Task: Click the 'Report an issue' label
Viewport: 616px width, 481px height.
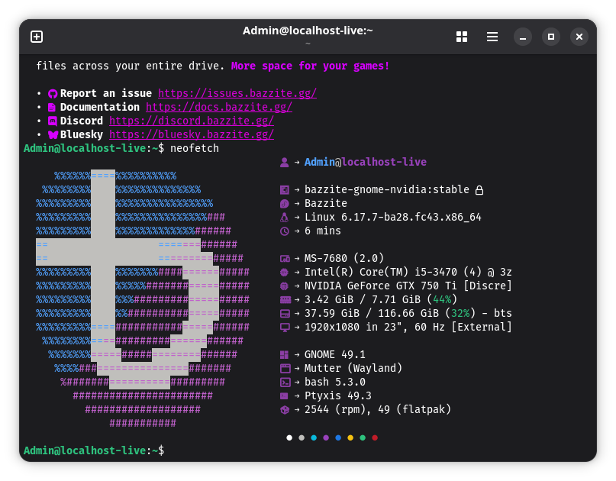Action: 105,93
